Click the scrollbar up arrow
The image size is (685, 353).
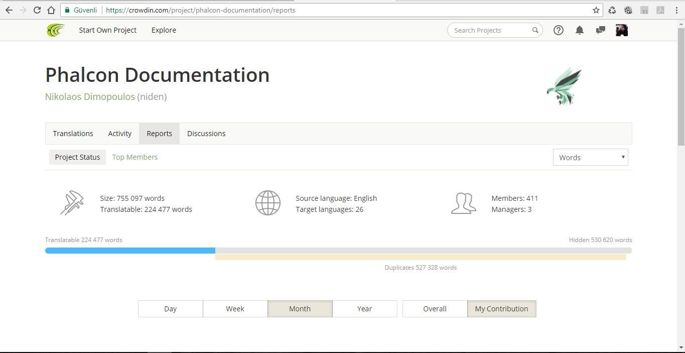point(680,25)
